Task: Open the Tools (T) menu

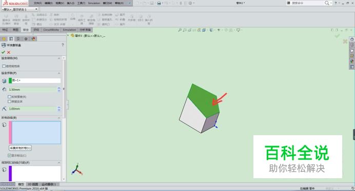Action: click(x=81, y=3)
